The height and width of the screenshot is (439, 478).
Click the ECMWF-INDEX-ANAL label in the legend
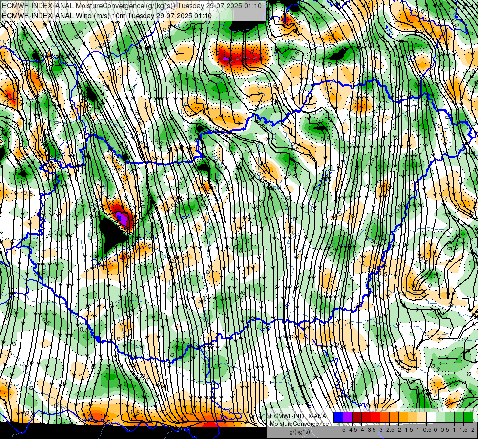point(299,416)
